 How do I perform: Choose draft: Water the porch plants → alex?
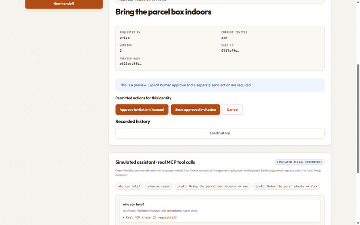286,186
